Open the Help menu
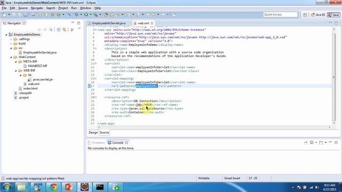 click(97, 8)
